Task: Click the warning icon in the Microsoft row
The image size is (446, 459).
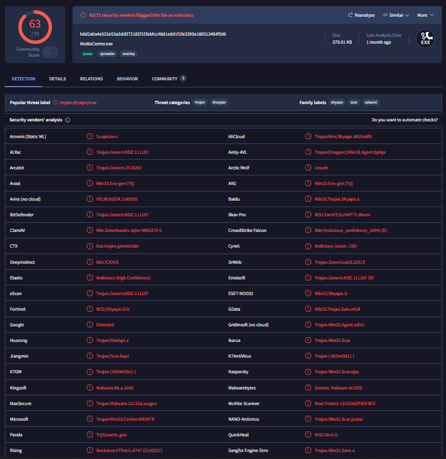Action: [90, 419]
